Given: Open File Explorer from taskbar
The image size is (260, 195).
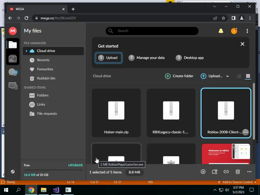Looking at the screenshot, I should (x=43, y=190).
